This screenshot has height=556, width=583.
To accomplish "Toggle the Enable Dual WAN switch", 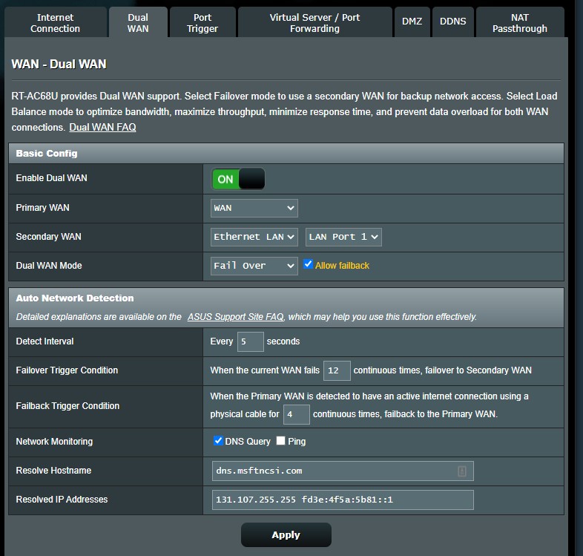I will [x=238, y=179].
